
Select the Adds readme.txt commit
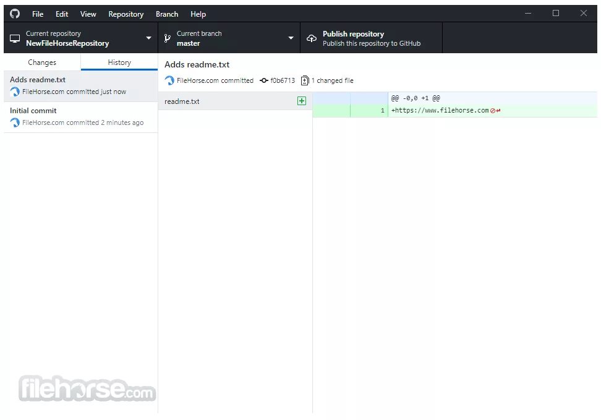tap(80, 86)
